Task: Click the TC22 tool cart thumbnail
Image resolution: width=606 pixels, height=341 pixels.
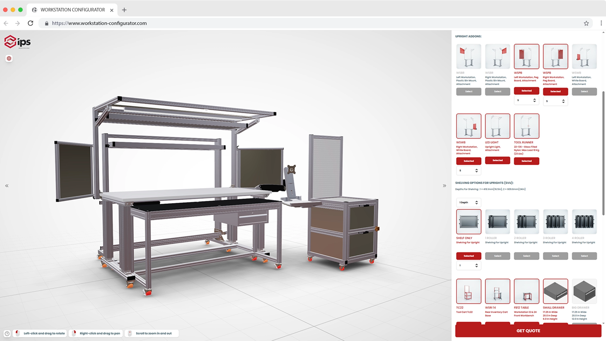Action: pyautogui.click(x=469, y=291)
